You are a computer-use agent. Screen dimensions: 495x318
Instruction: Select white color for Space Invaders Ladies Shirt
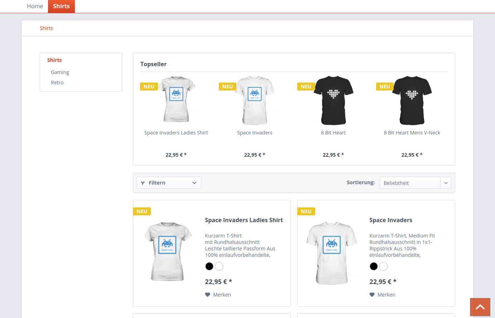tap(219, 266)
